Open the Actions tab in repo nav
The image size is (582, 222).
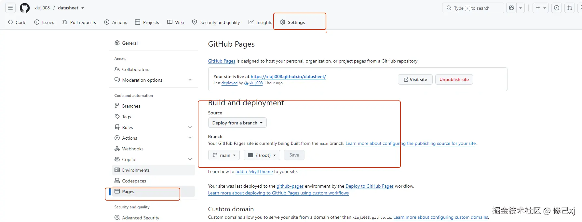tap(115, 22)
